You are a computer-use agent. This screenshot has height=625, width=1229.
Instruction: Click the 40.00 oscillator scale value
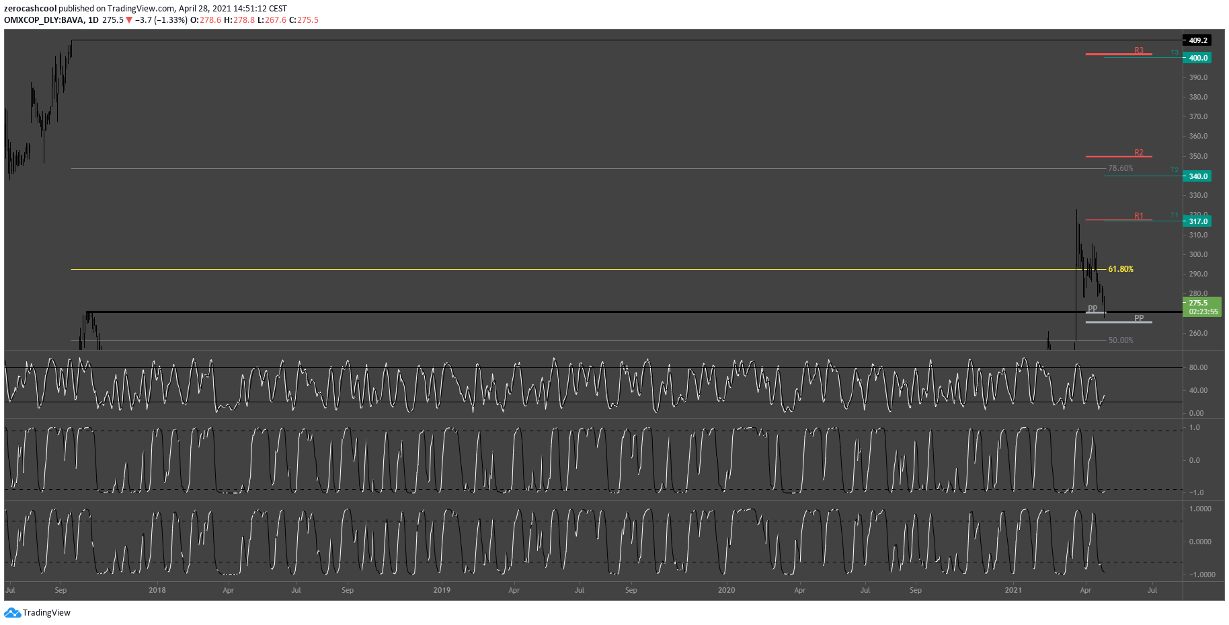1198,390
